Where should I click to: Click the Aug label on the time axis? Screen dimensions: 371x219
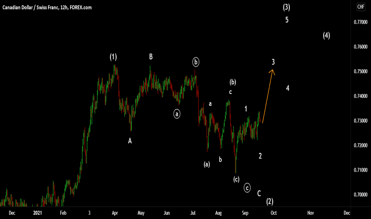click(x=219, y=213)
